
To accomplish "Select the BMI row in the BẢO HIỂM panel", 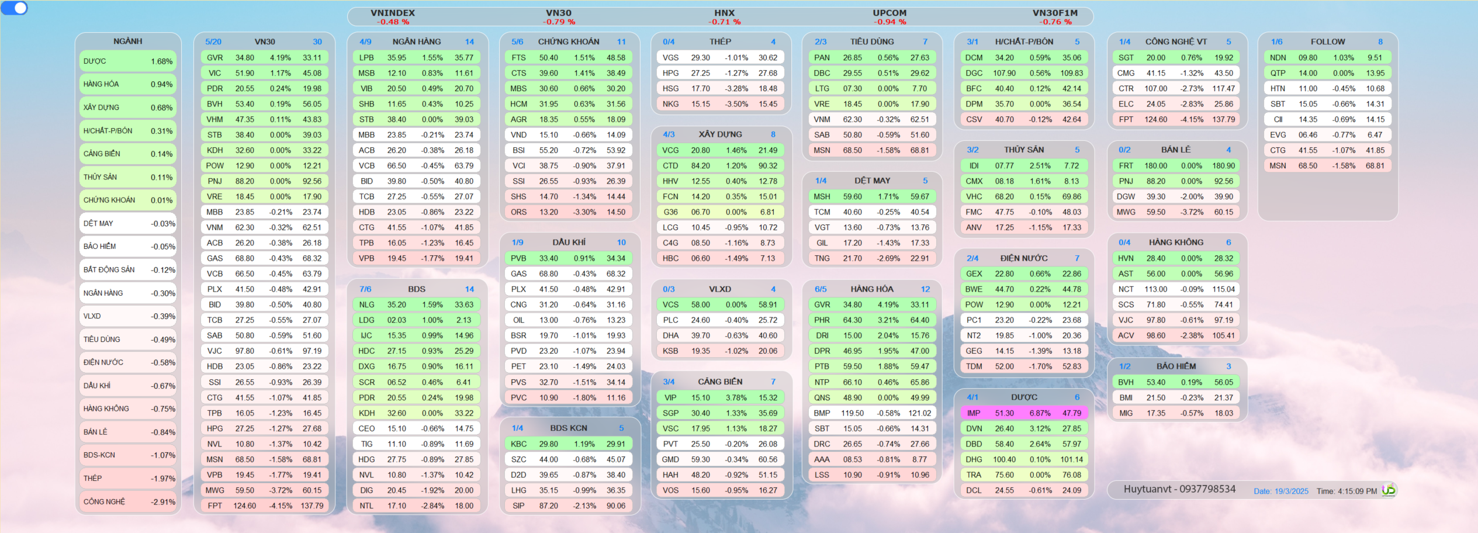I will [x=1175, y=398].
